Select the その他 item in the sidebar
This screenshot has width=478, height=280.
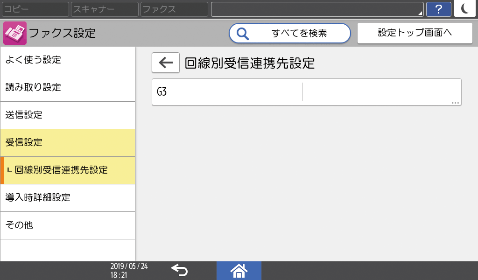click(68, 225)
